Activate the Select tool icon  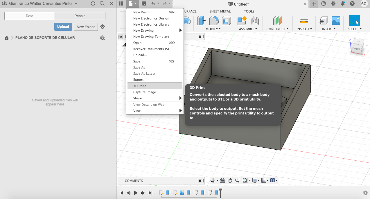coord(354,21)
